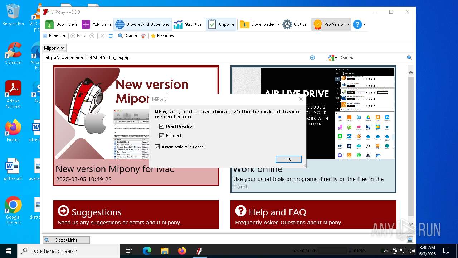Viewport: 458px width, 258px height.
Task: Click the URL address field
Action: (x=175, y=58)
